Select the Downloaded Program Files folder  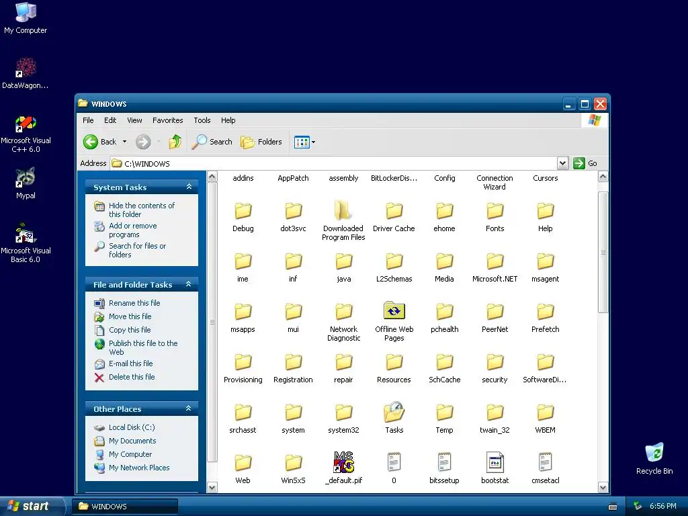point(343,210)
